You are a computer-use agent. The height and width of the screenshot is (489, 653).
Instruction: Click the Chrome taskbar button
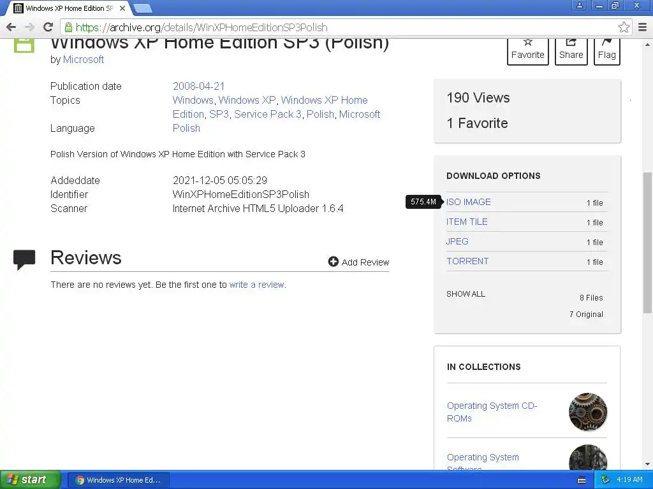tap(118, 480)
